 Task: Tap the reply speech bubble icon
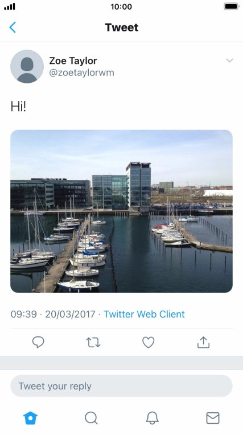tap(38, 343)
